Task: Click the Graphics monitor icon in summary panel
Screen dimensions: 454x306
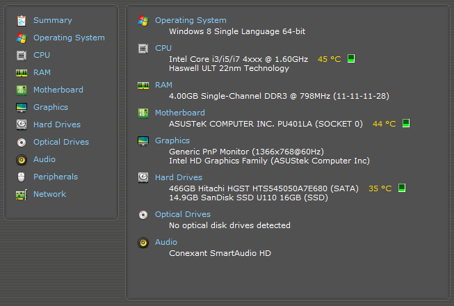Action: tap(143, 140)
